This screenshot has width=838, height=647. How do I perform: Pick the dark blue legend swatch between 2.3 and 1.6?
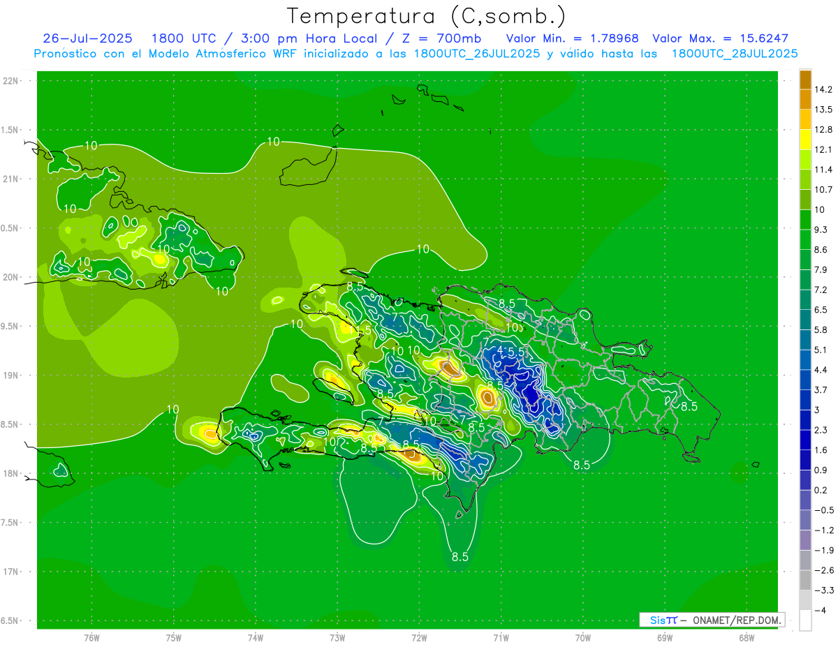click(x=805, y=440)
